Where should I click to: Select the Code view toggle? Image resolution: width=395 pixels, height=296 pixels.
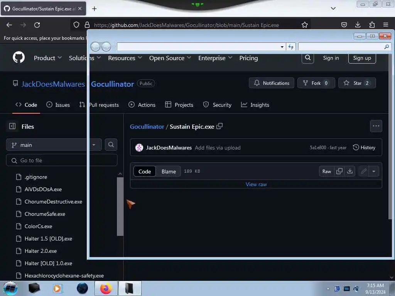coord(145,172)
